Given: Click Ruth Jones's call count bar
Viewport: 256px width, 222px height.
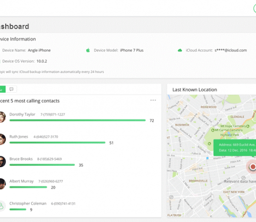Looking at the screenshot, I should (58, 143).
